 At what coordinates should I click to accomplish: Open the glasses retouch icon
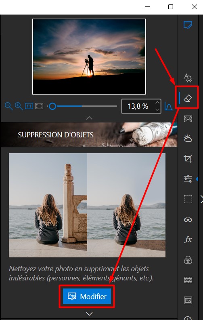[x=188, y=219]
